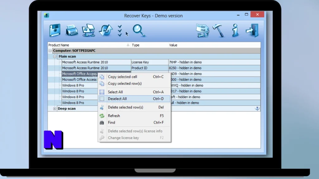Click the 'Computer: SOFTPEDIAPC' label text
This screenshot has height=179, width=319.
pyautogui.click(x=74, y=51)
